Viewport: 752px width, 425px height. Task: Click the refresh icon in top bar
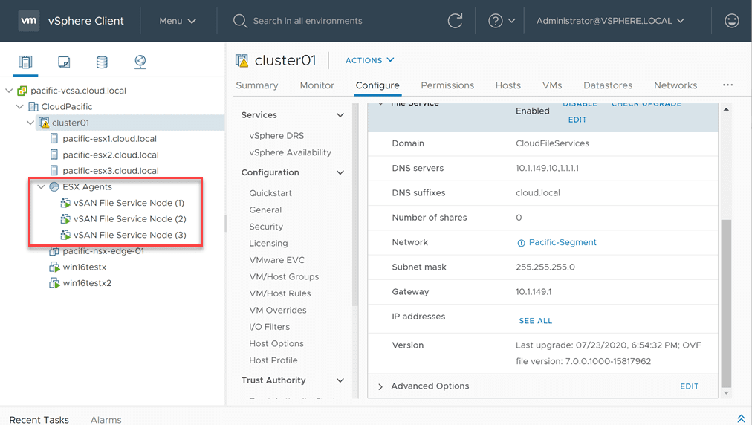tap(456, 21)
